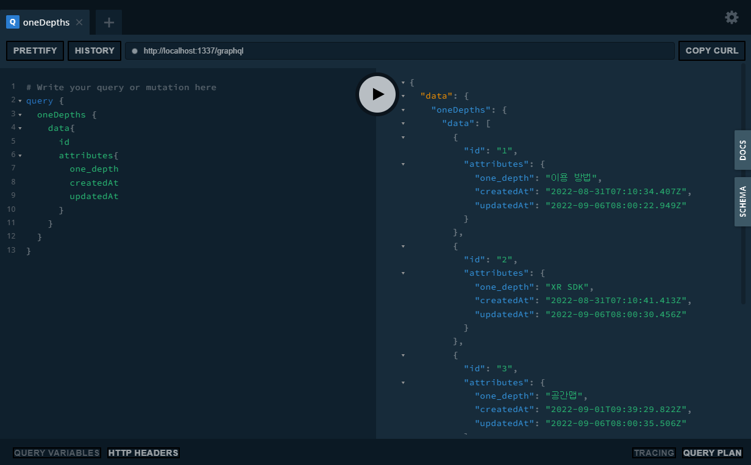Viewport: 751px width, 465px height.
Task: Fold the attributes block at line 6
Action: [20, 156]
